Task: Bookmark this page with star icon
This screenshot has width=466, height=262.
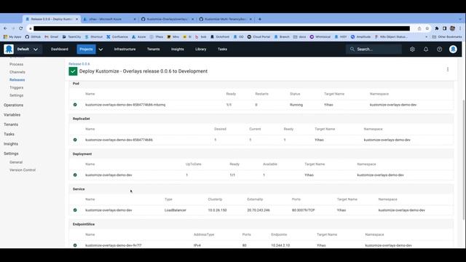Action: [x=427, y=28]
